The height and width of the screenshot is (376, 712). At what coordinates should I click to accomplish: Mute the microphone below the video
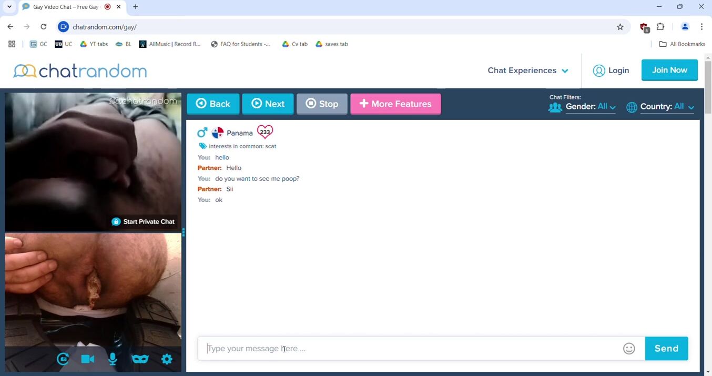[x=113, y=359]
